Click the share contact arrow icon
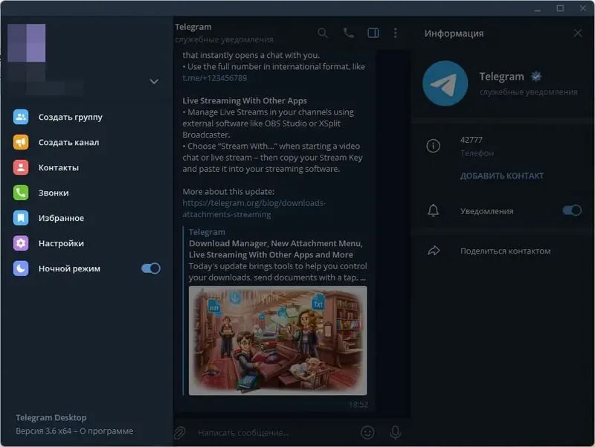This screenshot has width=595, height=447. [x=434, y=251]
